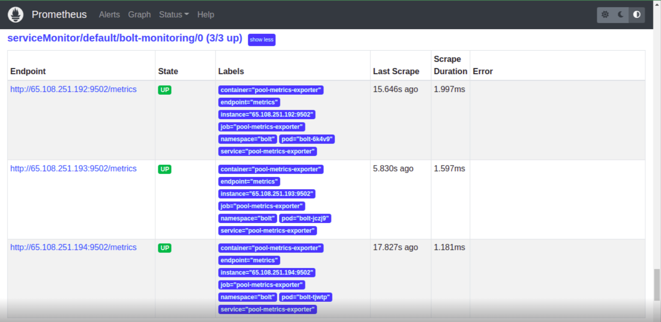Open endpoint http://65.108.251.193:9502/metrics

[x=73, y=169]
